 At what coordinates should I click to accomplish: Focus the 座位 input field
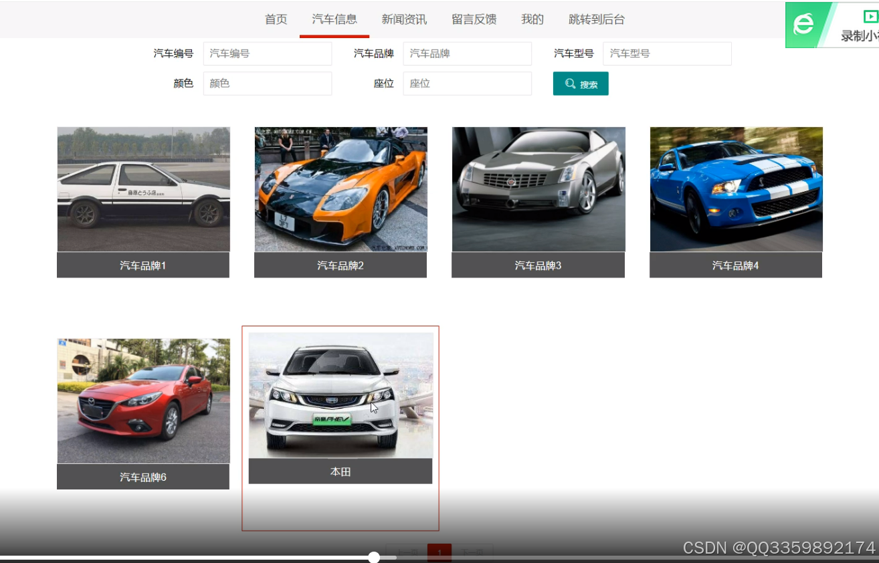coord(467,84)
